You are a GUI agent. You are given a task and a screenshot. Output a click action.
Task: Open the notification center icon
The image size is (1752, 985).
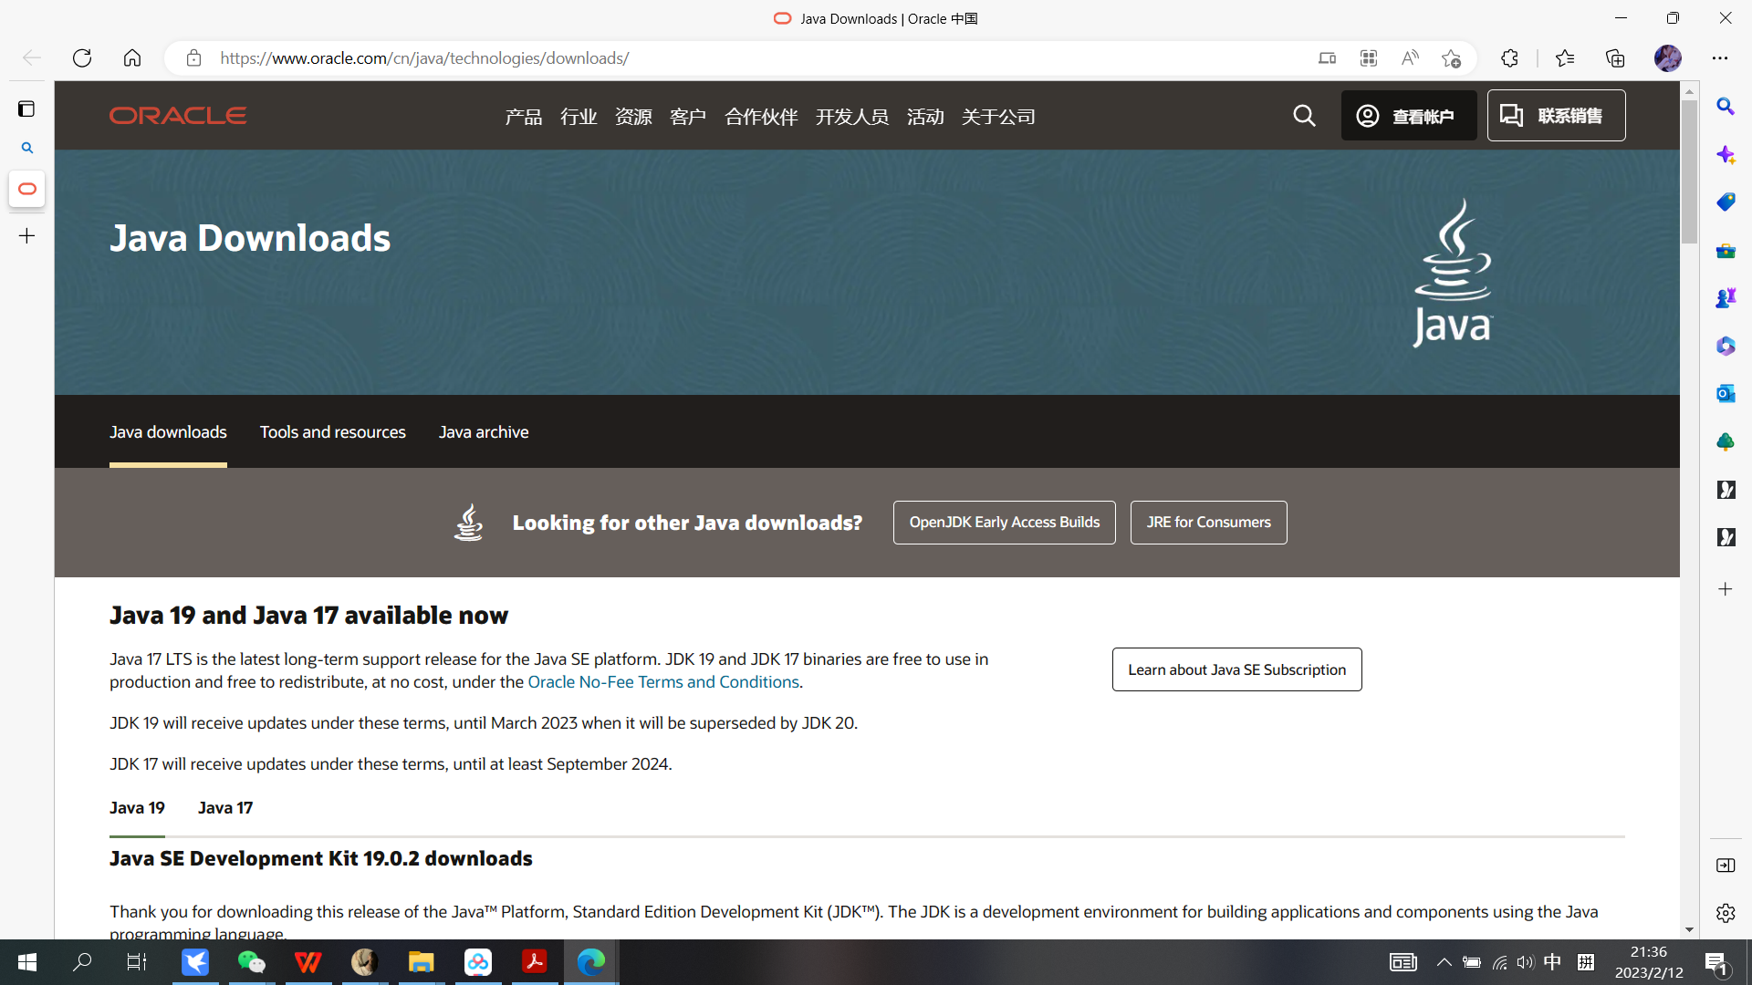point(1716,962)
